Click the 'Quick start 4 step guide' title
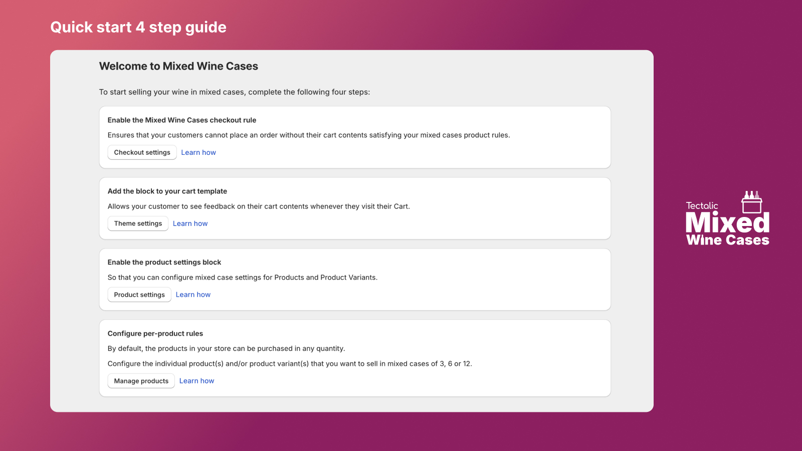This screenshot has height=451, width=802. pos(138,27)
